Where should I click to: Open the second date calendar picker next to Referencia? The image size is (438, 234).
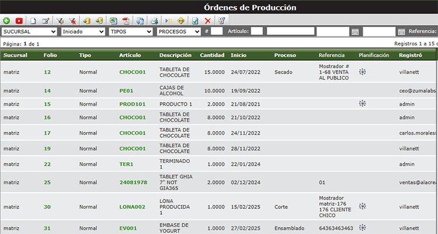coord(401,32)
